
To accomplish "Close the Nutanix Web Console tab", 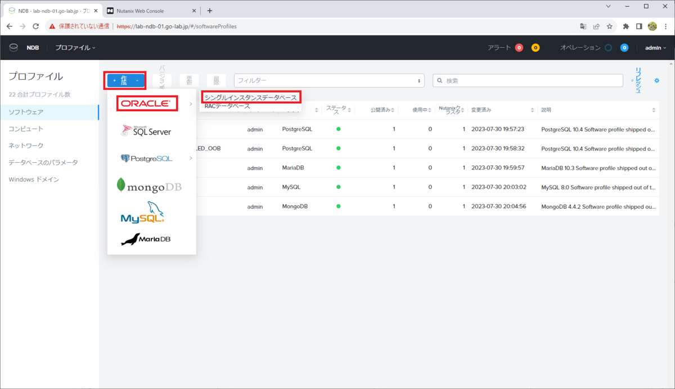I will (x=194, y=11).
